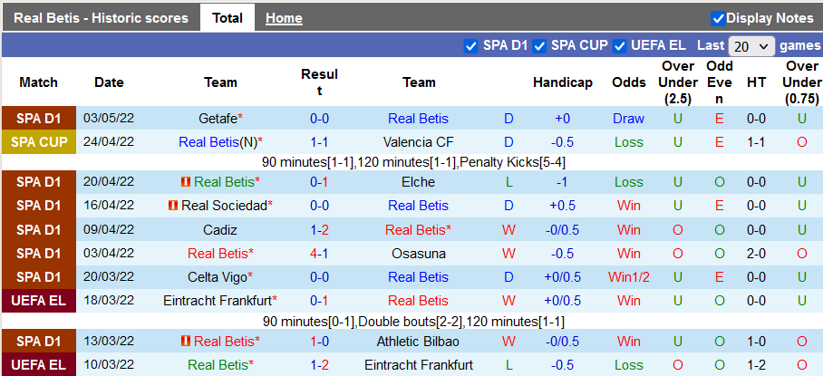Click the 4-1 result against Osasuna
This screenshot has width=823, height=376.
319,253
